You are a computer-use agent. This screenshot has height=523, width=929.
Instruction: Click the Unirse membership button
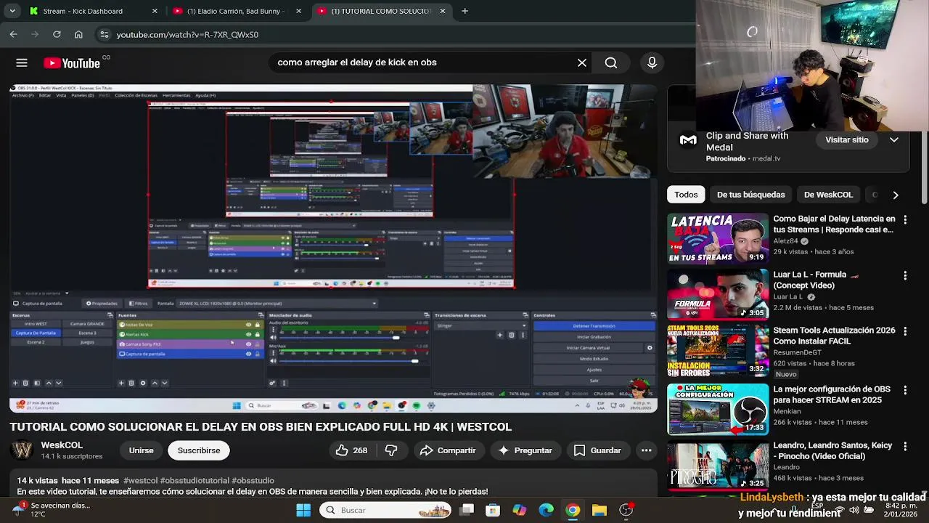(141, 450)
